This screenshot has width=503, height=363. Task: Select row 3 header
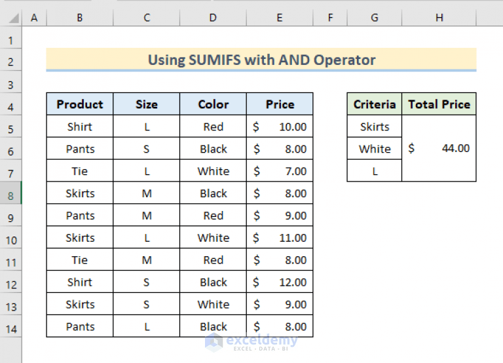click(10, 82)
